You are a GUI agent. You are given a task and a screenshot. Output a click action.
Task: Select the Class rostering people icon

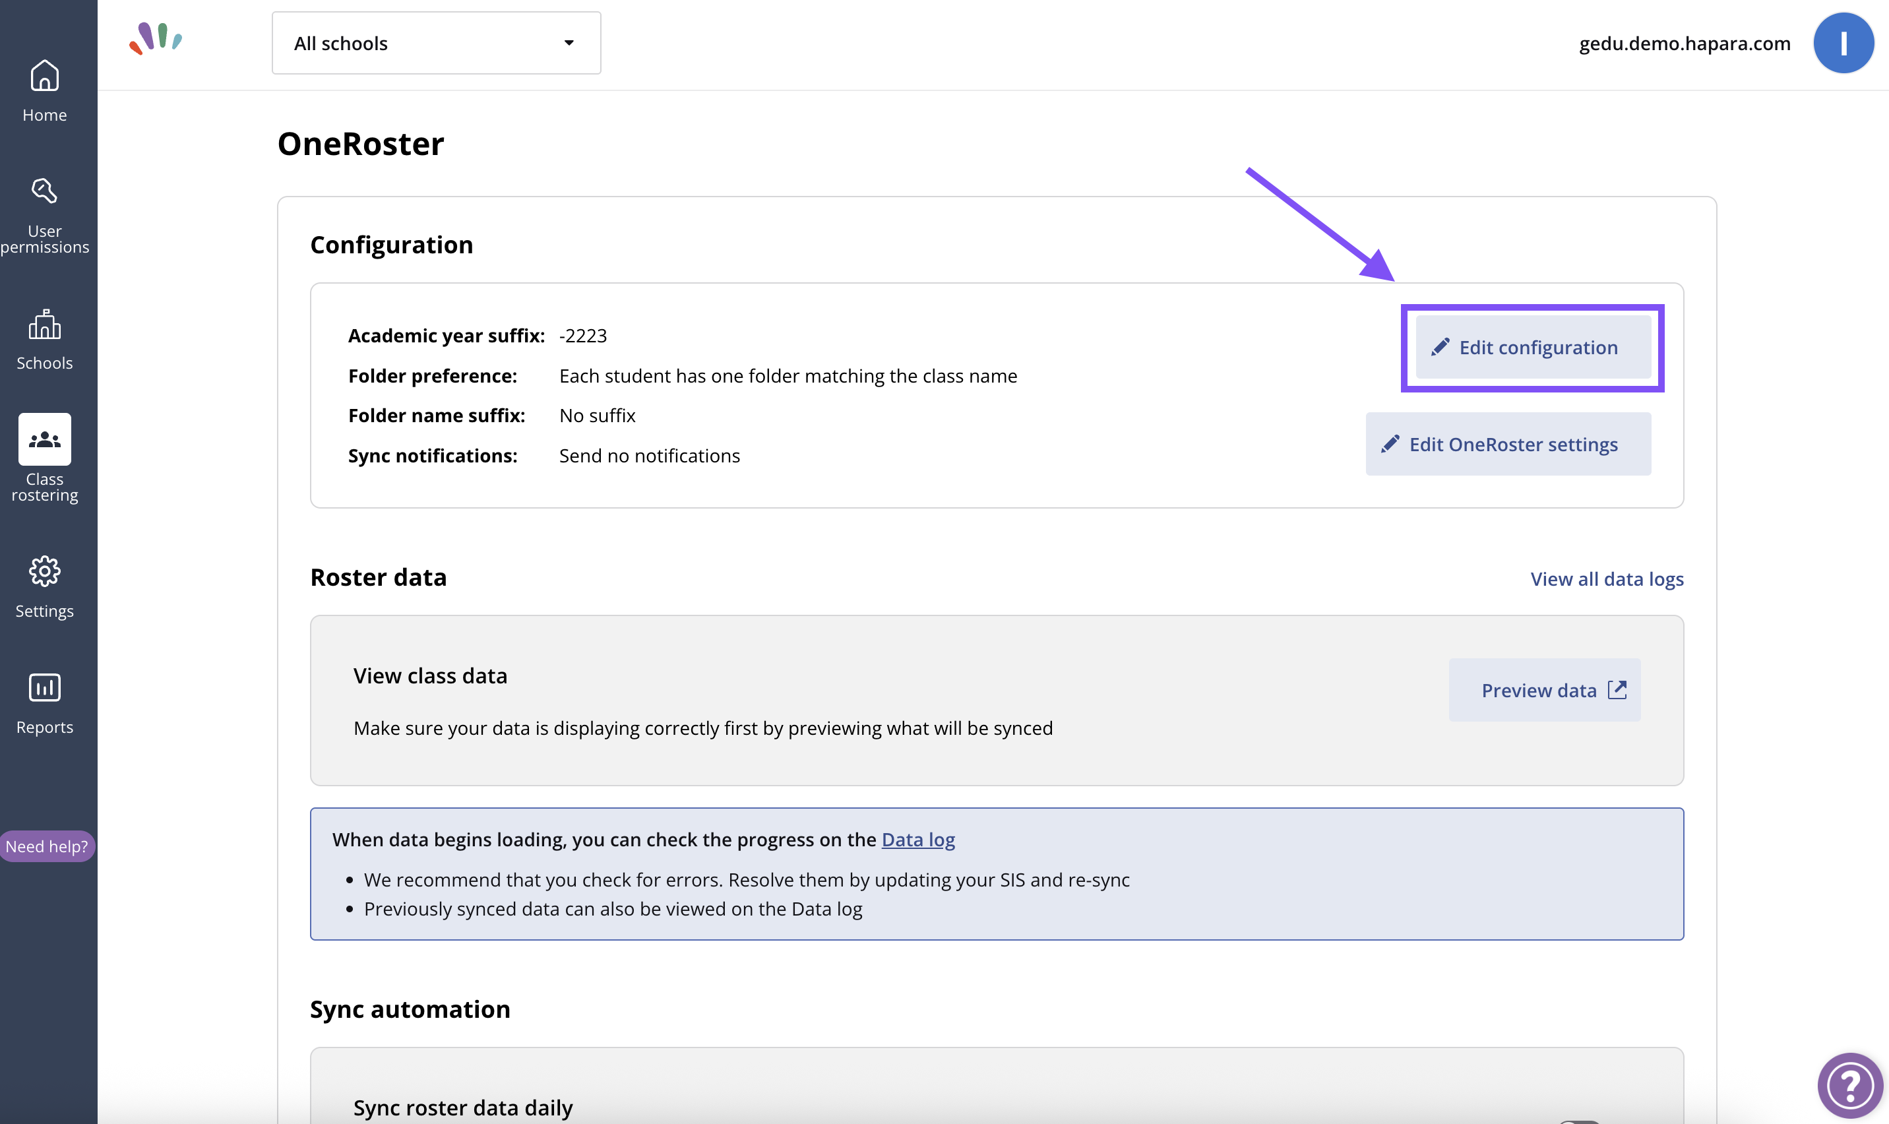[45, 439]
